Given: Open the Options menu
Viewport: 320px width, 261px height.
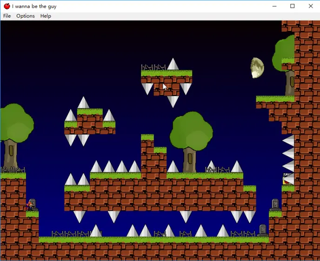Looking at the screenshot, I should pos(26,16).
